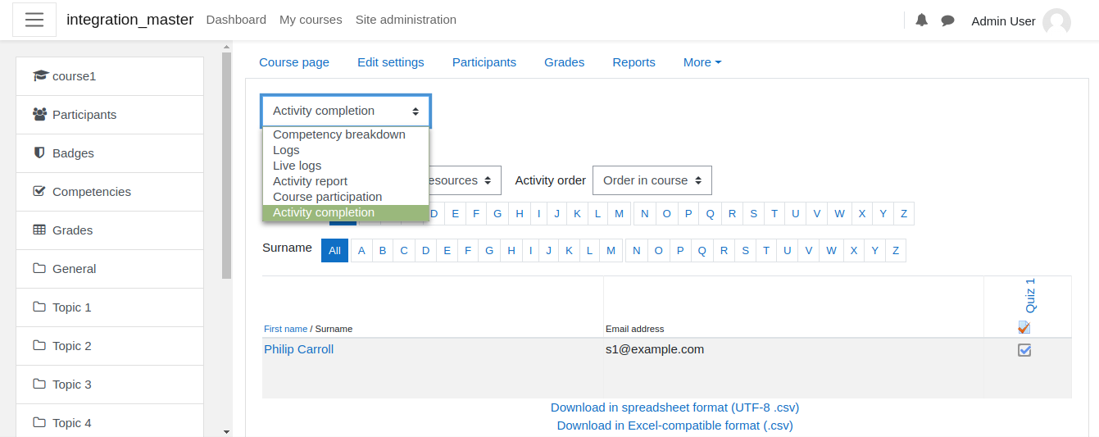1099x437 pixels.
Task: Download in spreadsheet format UTF-8 csv
Action: point(674,407)
